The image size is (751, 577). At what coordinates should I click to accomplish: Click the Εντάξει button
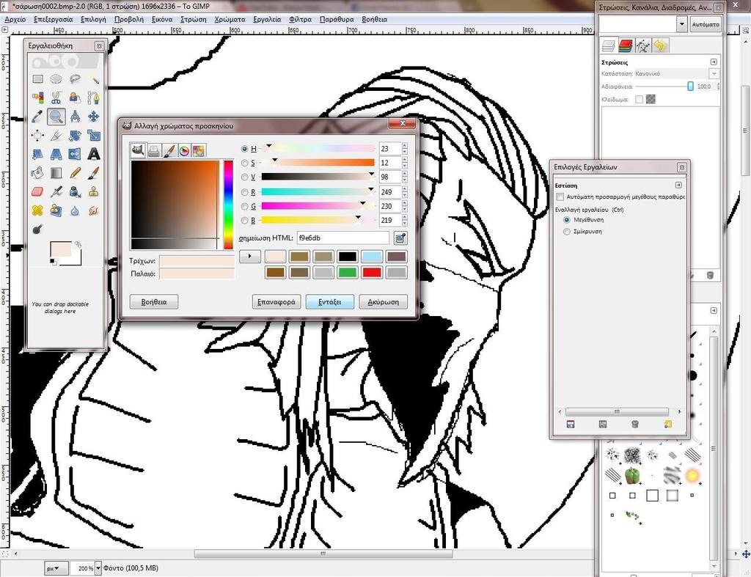[330, 302]
